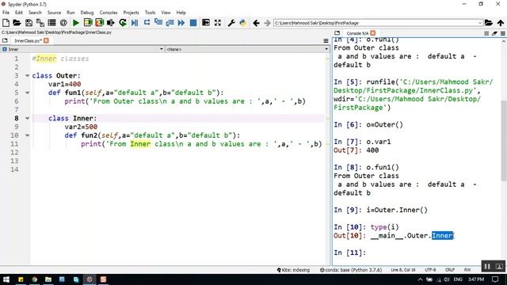Open the working directory path dropdown
Image resolution: width=507 pixels, height=285 pixels.
[480, 23]
